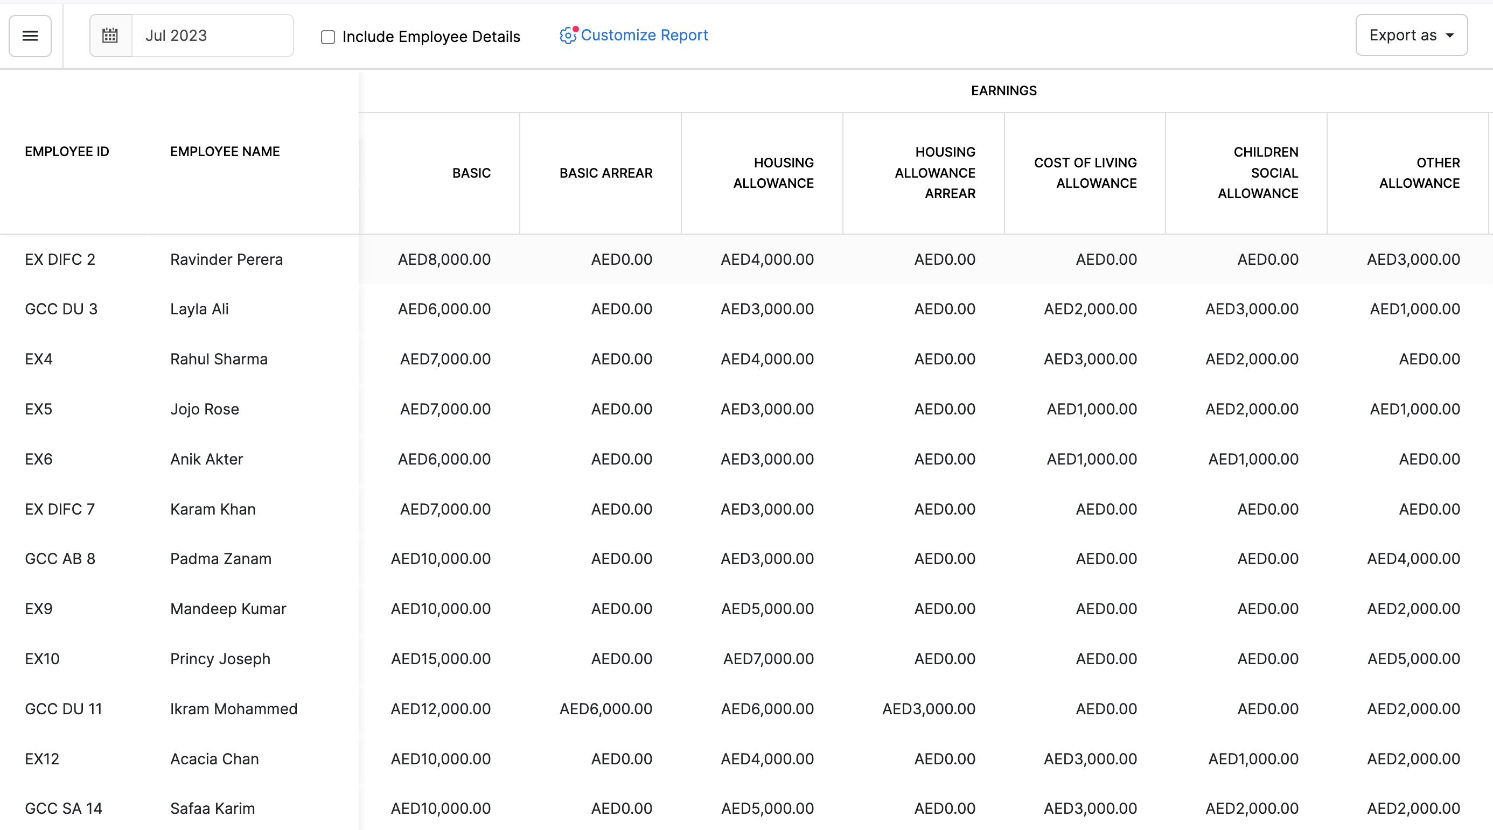Open the Customize Report link
This screenshot has width=1493, height=830.
(644, 36)
